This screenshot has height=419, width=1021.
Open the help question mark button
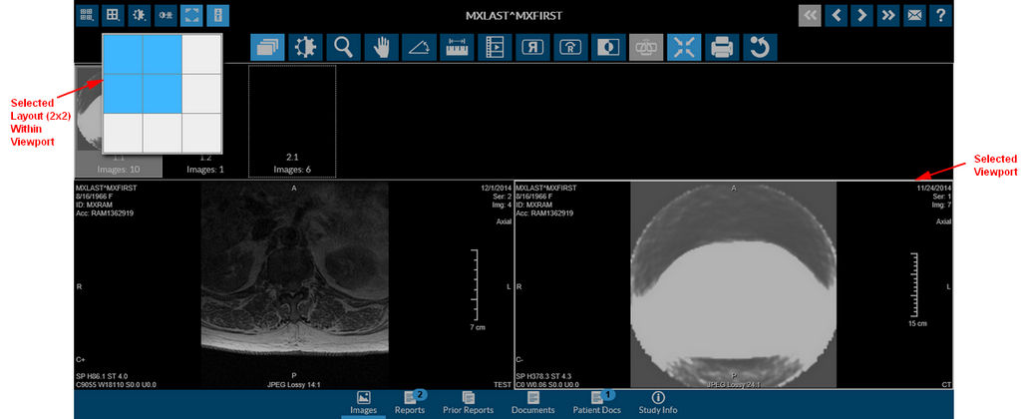tap(939, 16)
